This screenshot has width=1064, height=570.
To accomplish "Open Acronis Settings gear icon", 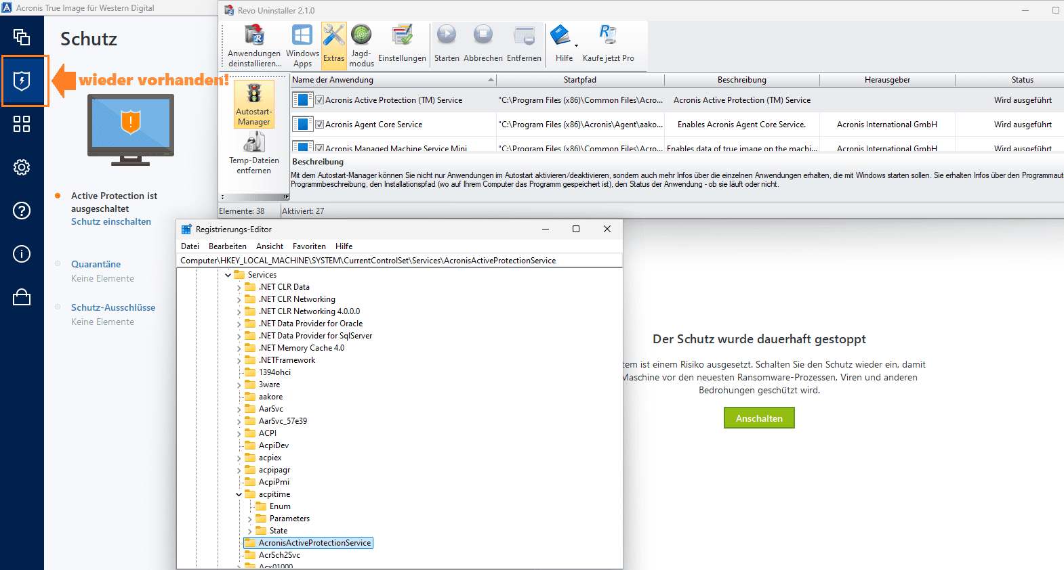I will click(x=22, y=167).
